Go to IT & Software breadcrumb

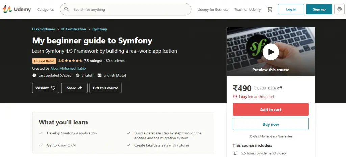click(x=44, y=29)
